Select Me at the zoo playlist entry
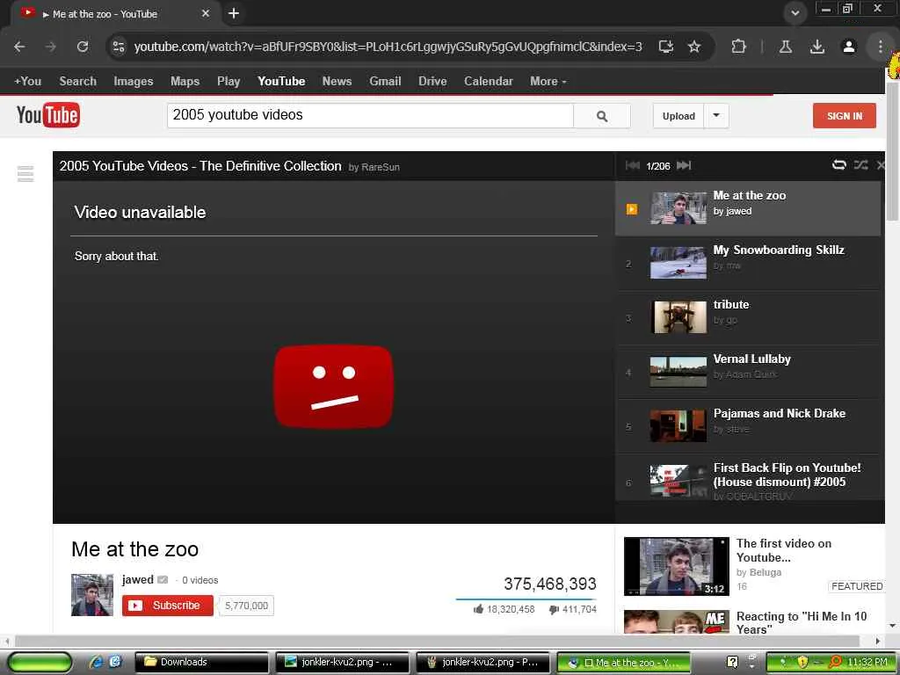 [x=748, y=208]
